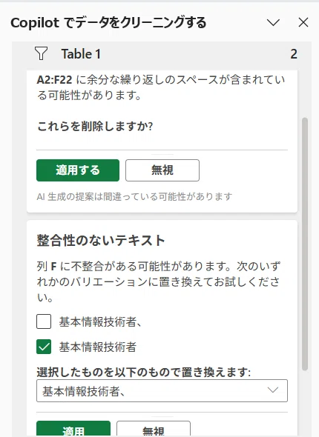319x437 pixels.
Task: Check the box for 基本情報技術者、 with comma
Action: (44, 321)
